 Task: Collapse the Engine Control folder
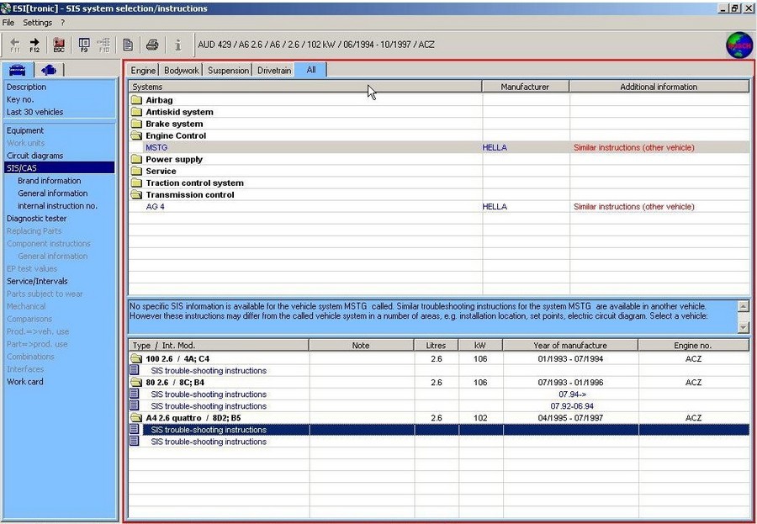(x=136, y=135)
